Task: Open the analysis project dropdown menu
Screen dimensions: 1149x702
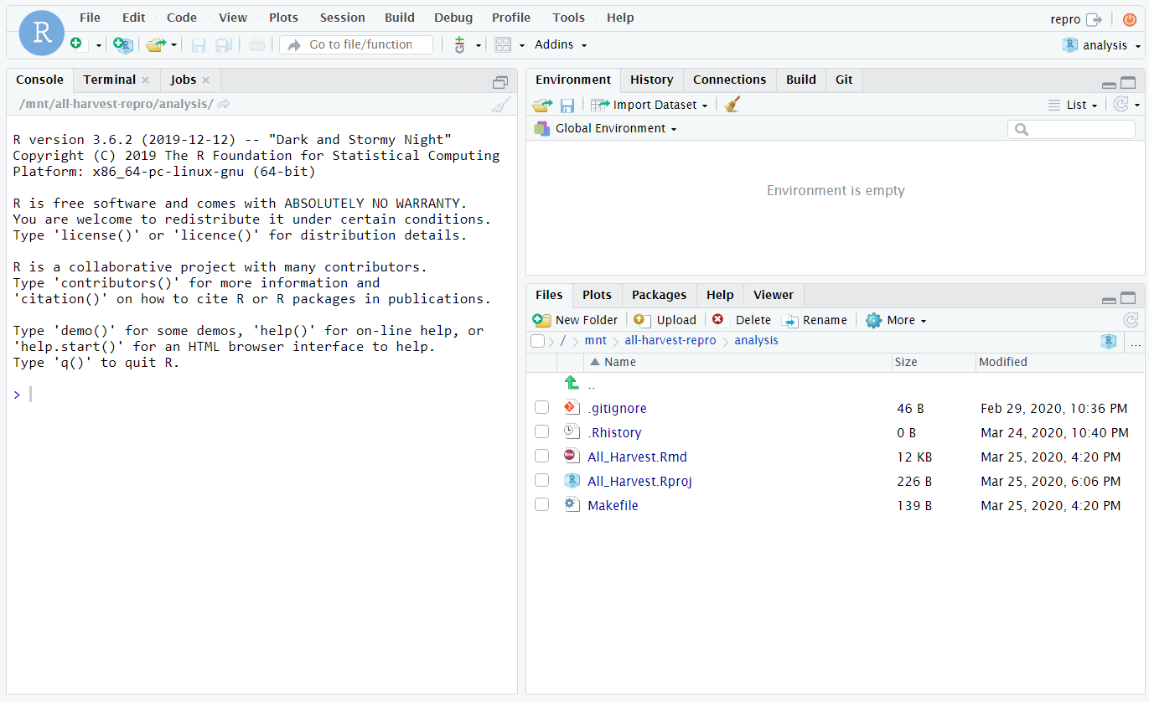Action: 1102,45
